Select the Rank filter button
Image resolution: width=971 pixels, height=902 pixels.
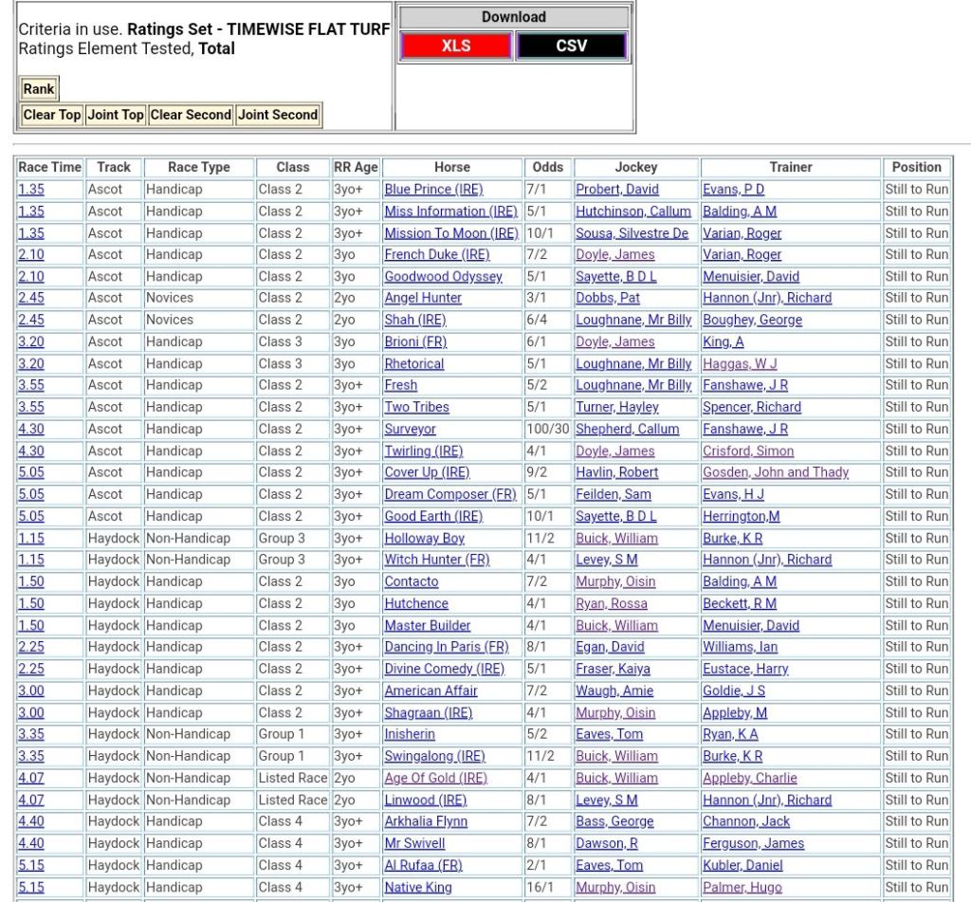[39, 89]
